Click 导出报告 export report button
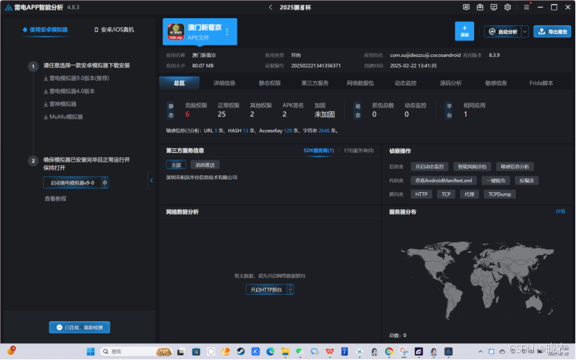Screen dimensions: 576x360 click(x=552, y=32)
